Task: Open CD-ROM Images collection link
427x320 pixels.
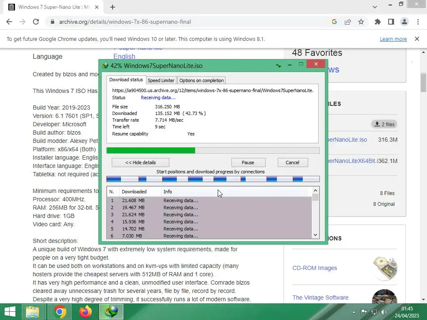Action: (x=314, y=268)
